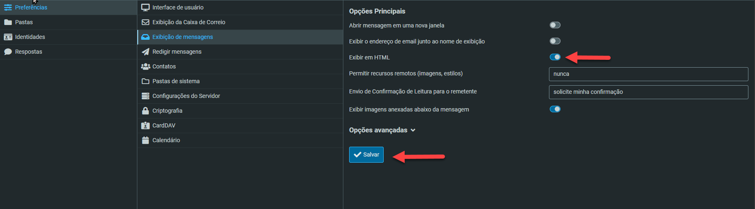755x209 pixels.
Task: Open the read receipt confirmation dropdown
Action: 648,92
